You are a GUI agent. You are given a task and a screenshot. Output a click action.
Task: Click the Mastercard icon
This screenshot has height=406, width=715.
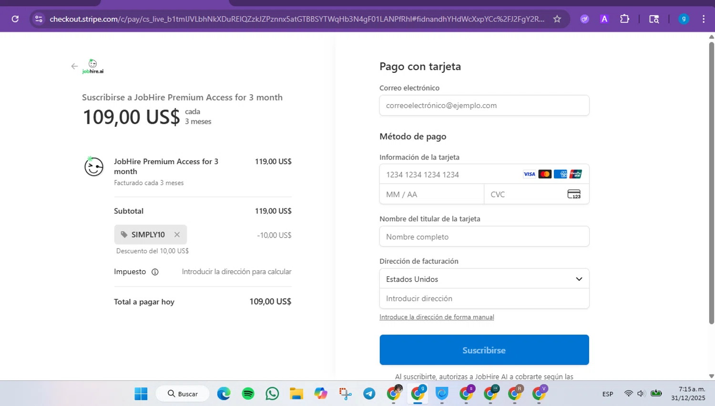545,174
